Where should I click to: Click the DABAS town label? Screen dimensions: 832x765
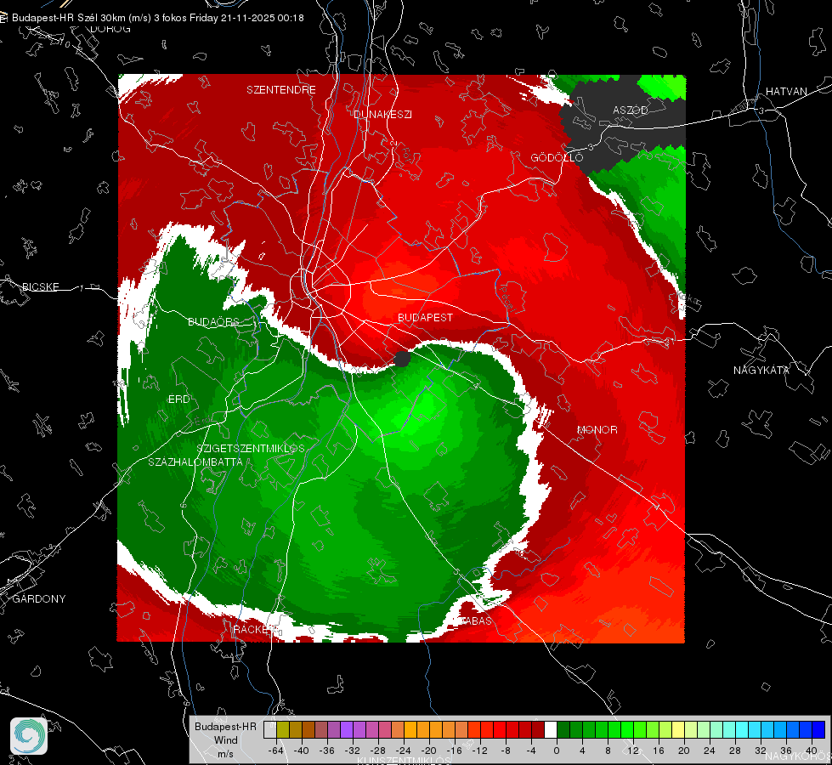pyautogui.click(x=475, y=620)
